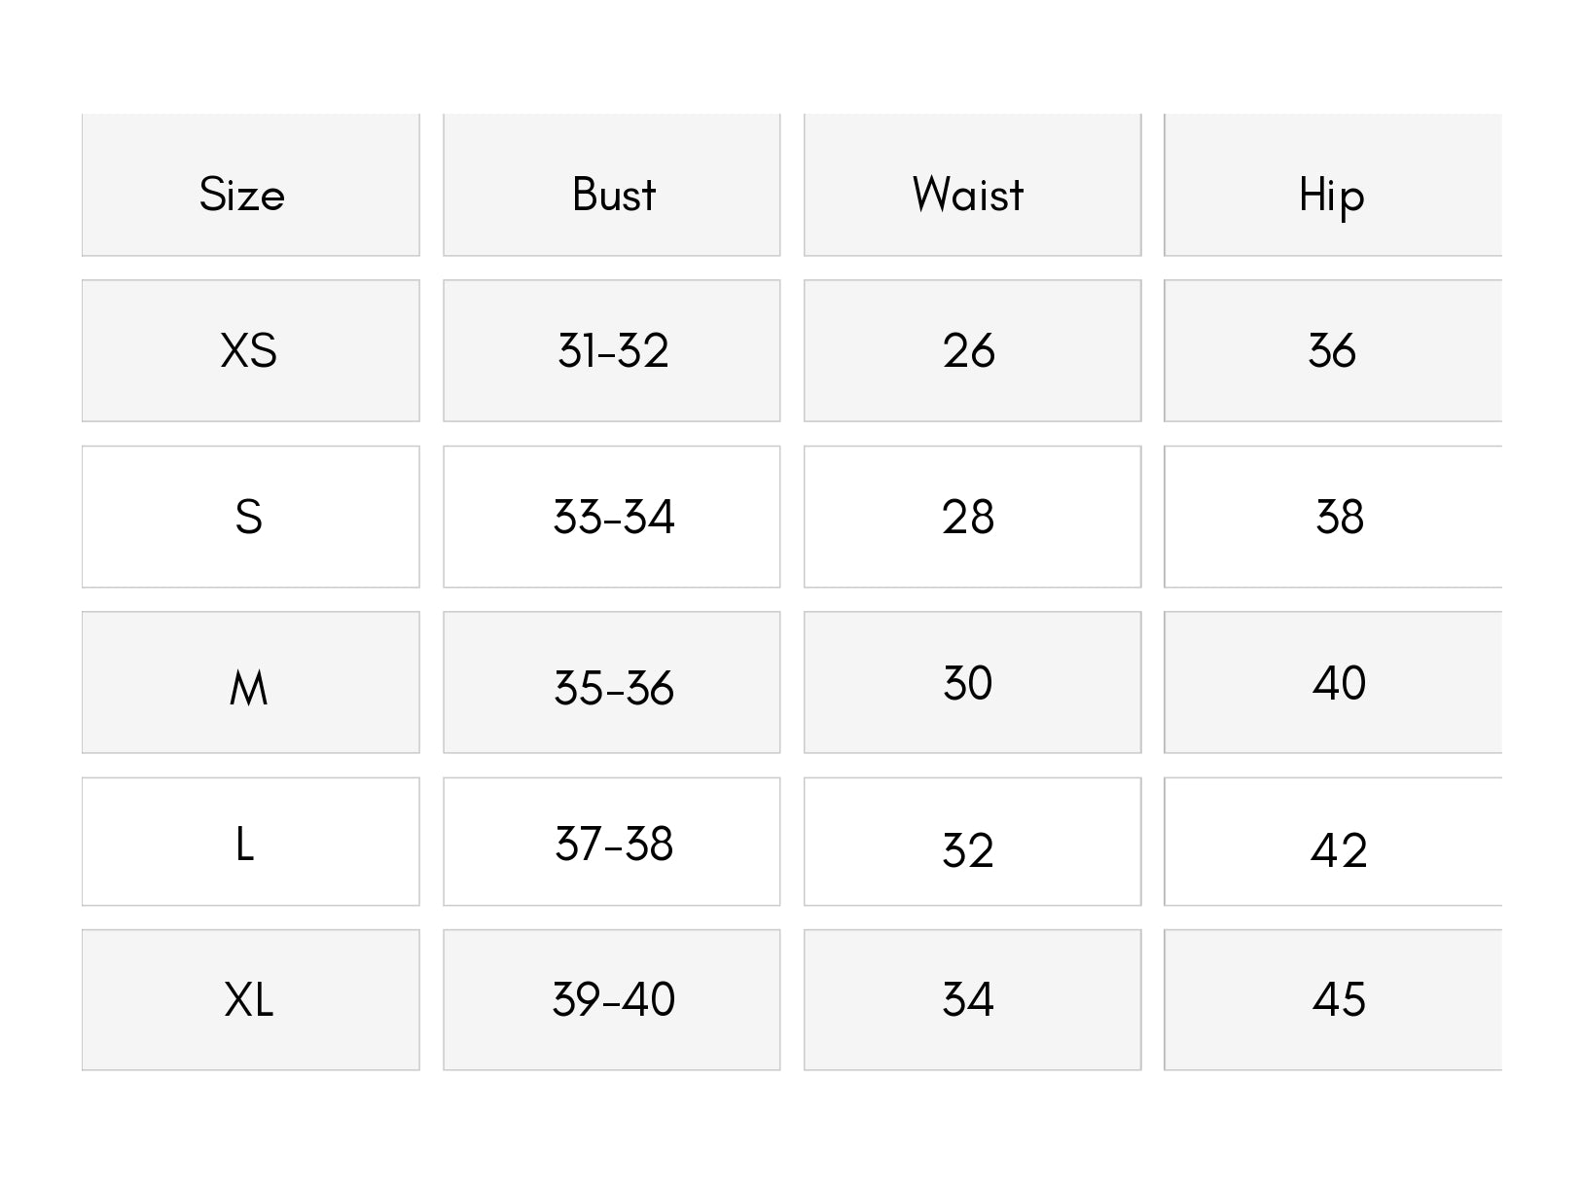Select the 37-38 bust cell

(x=613, y=844)
